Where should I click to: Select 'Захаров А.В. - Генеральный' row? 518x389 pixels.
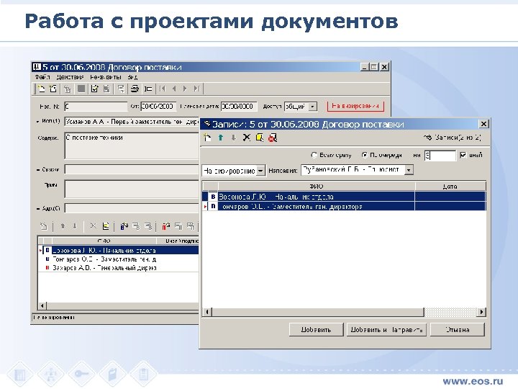[119, 268]
